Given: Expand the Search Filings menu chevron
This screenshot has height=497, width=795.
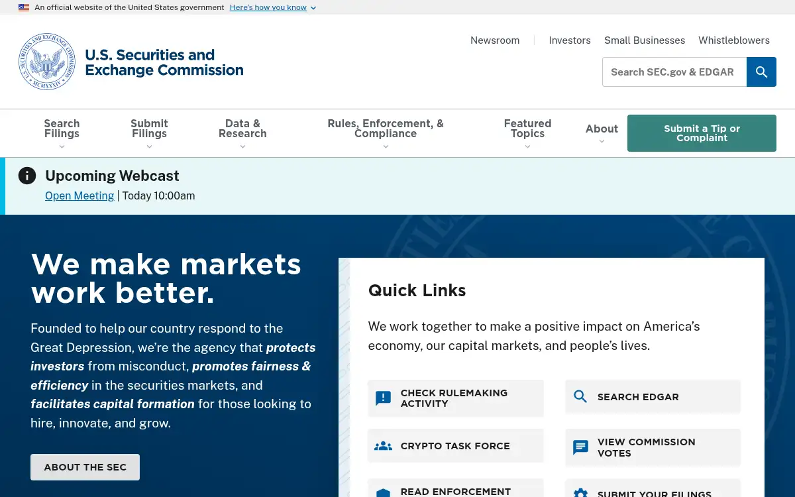Looking at the screenshot, I should [62, 147].
